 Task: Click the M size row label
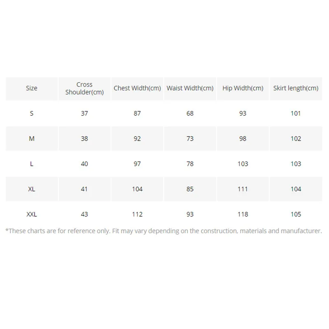coord(32,139)
